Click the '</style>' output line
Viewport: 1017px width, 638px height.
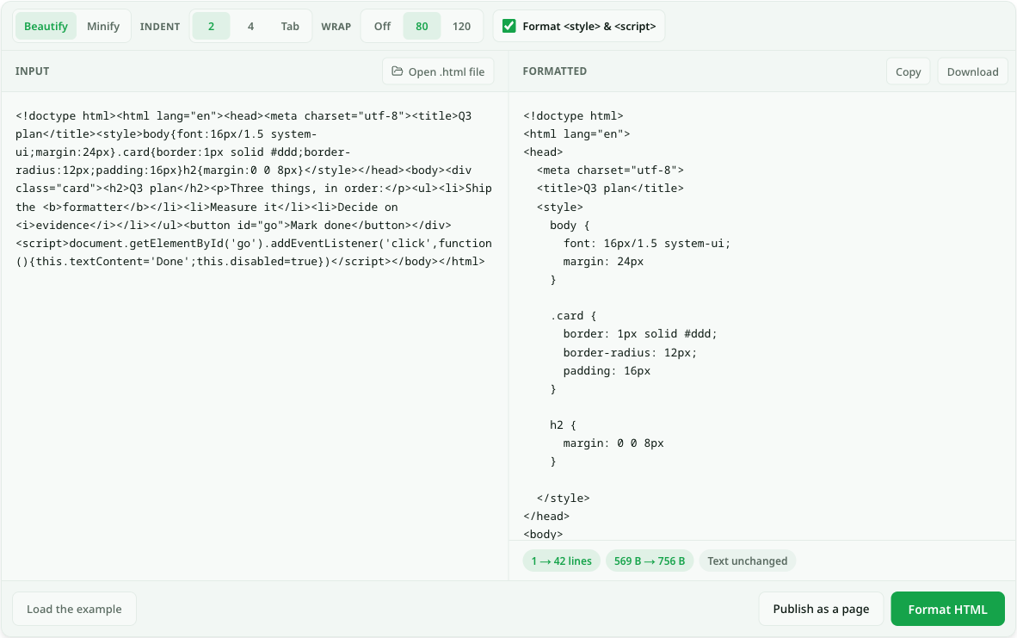(563, 498)
